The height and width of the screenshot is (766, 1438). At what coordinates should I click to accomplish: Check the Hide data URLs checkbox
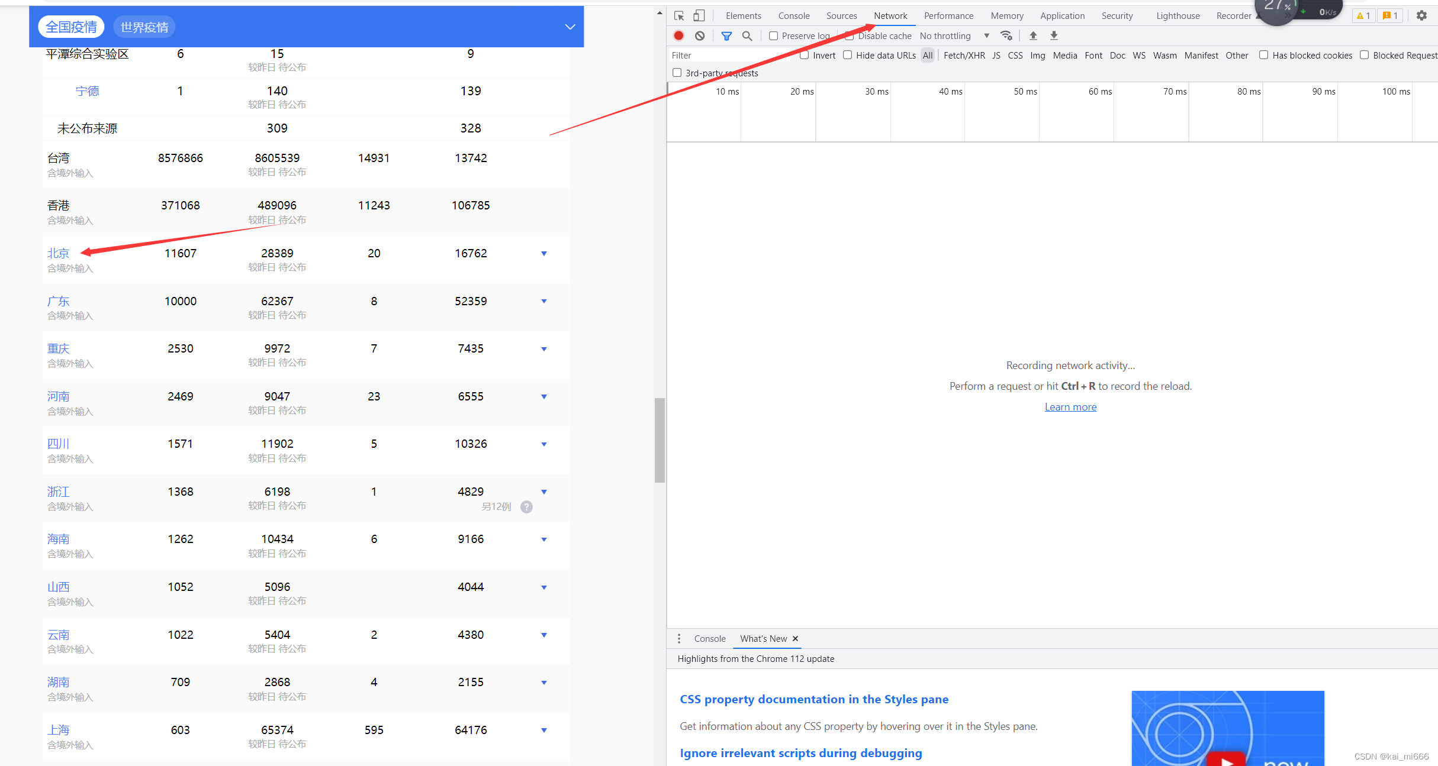tap(847, 55)
